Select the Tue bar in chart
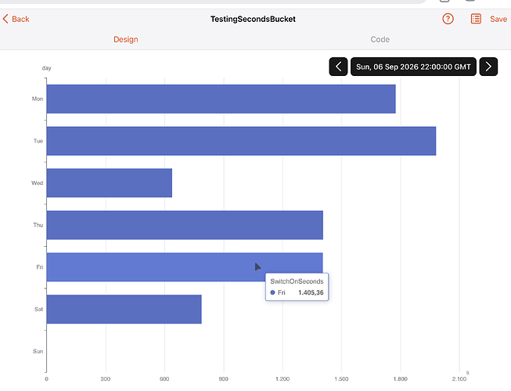 click(x=241, y=141)
